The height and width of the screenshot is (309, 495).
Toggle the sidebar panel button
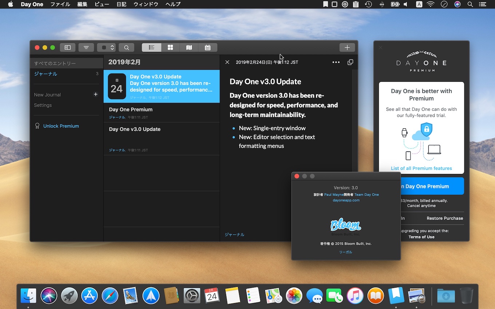(x=68, y=48)
